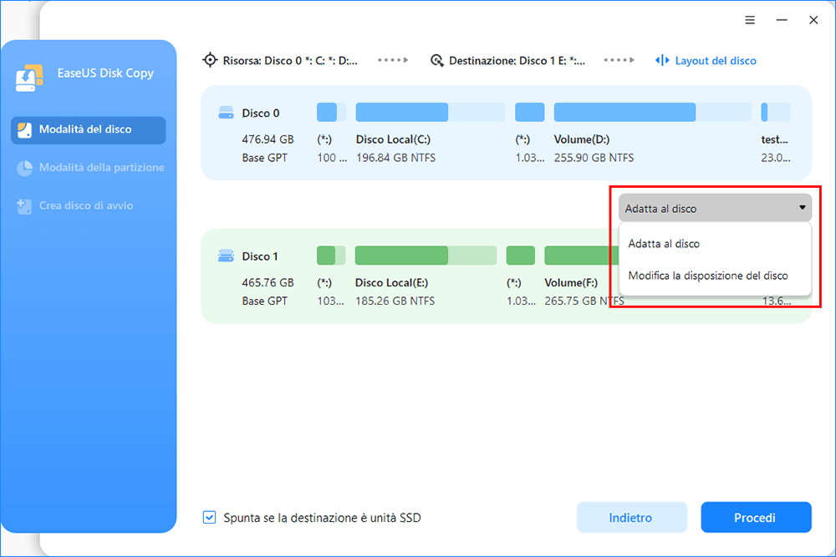Choose Adatta al disco option in list

click(x=715, y=244)
